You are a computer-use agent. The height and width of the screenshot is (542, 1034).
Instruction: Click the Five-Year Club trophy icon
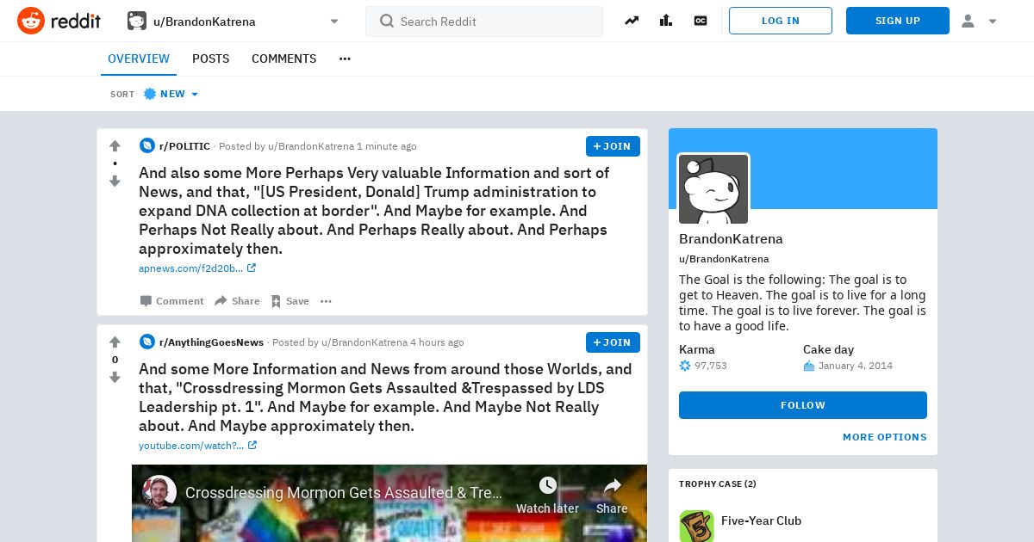[x=696, y=525]
